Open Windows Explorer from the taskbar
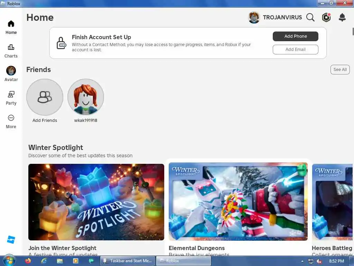Viewport: 354px width, 266px height. click(x=59, y=261)
